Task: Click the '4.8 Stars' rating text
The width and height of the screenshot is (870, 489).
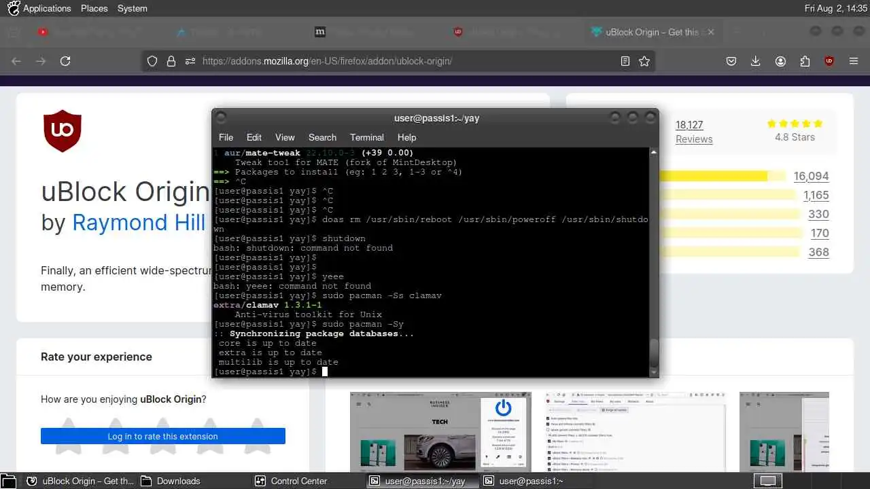Action: [x=795, y=137]
